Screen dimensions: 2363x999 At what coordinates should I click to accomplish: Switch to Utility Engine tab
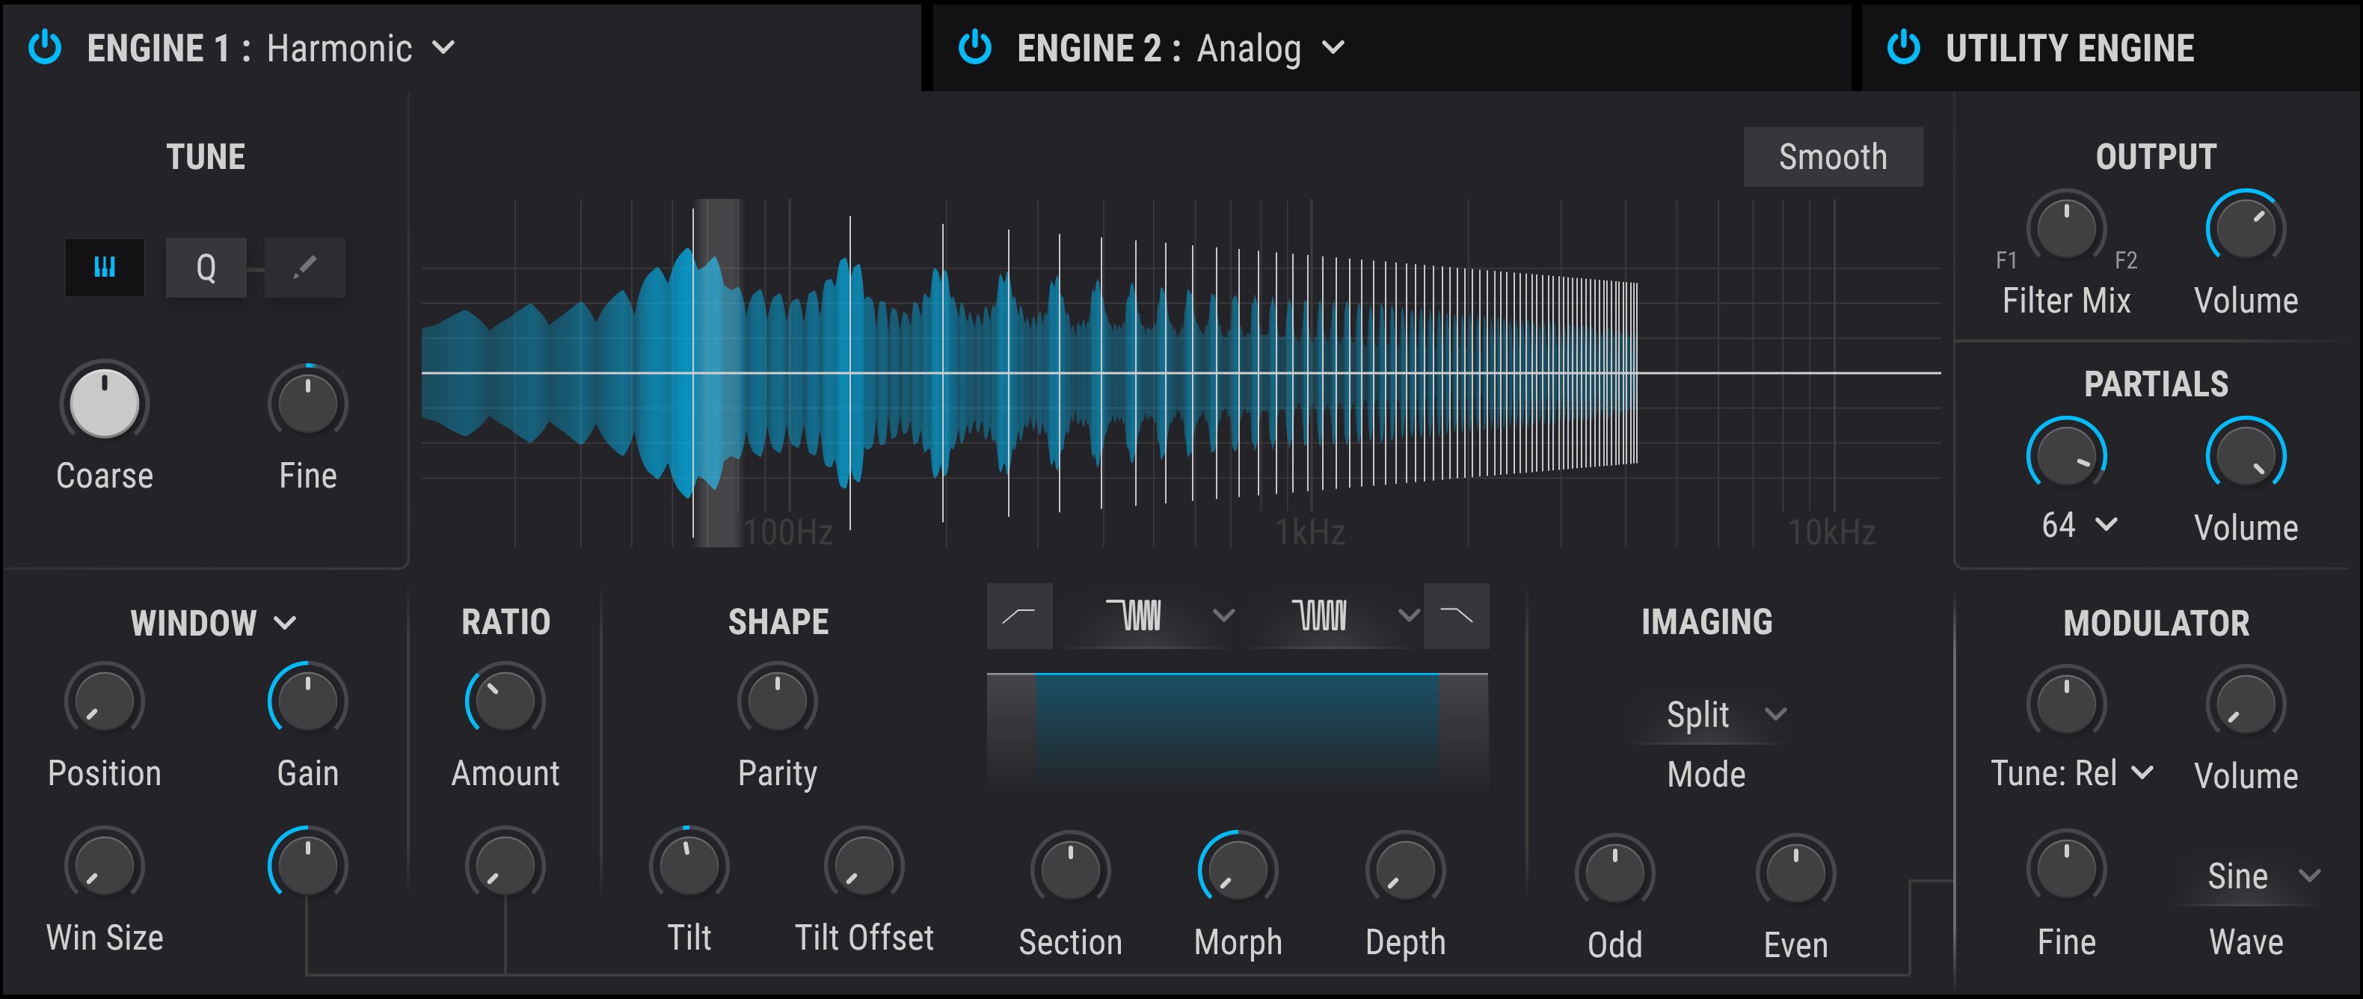point(2110,48)
